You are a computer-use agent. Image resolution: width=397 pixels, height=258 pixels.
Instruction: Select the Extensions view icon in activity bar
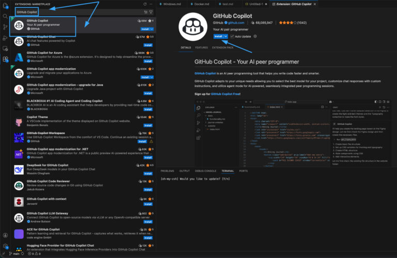click(5, 59)
